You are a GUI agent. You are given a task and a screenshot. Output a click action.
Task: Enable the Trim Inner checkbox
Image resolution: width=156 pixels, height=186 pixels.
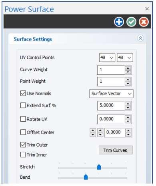pos(23,155)
